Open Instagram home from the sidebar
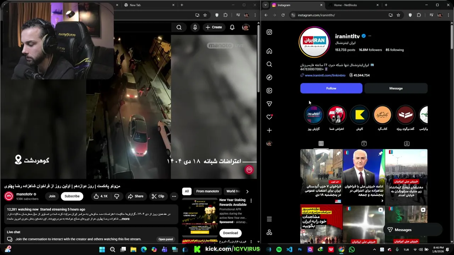This screenshot has width=454, height=255. click(269, 51)
